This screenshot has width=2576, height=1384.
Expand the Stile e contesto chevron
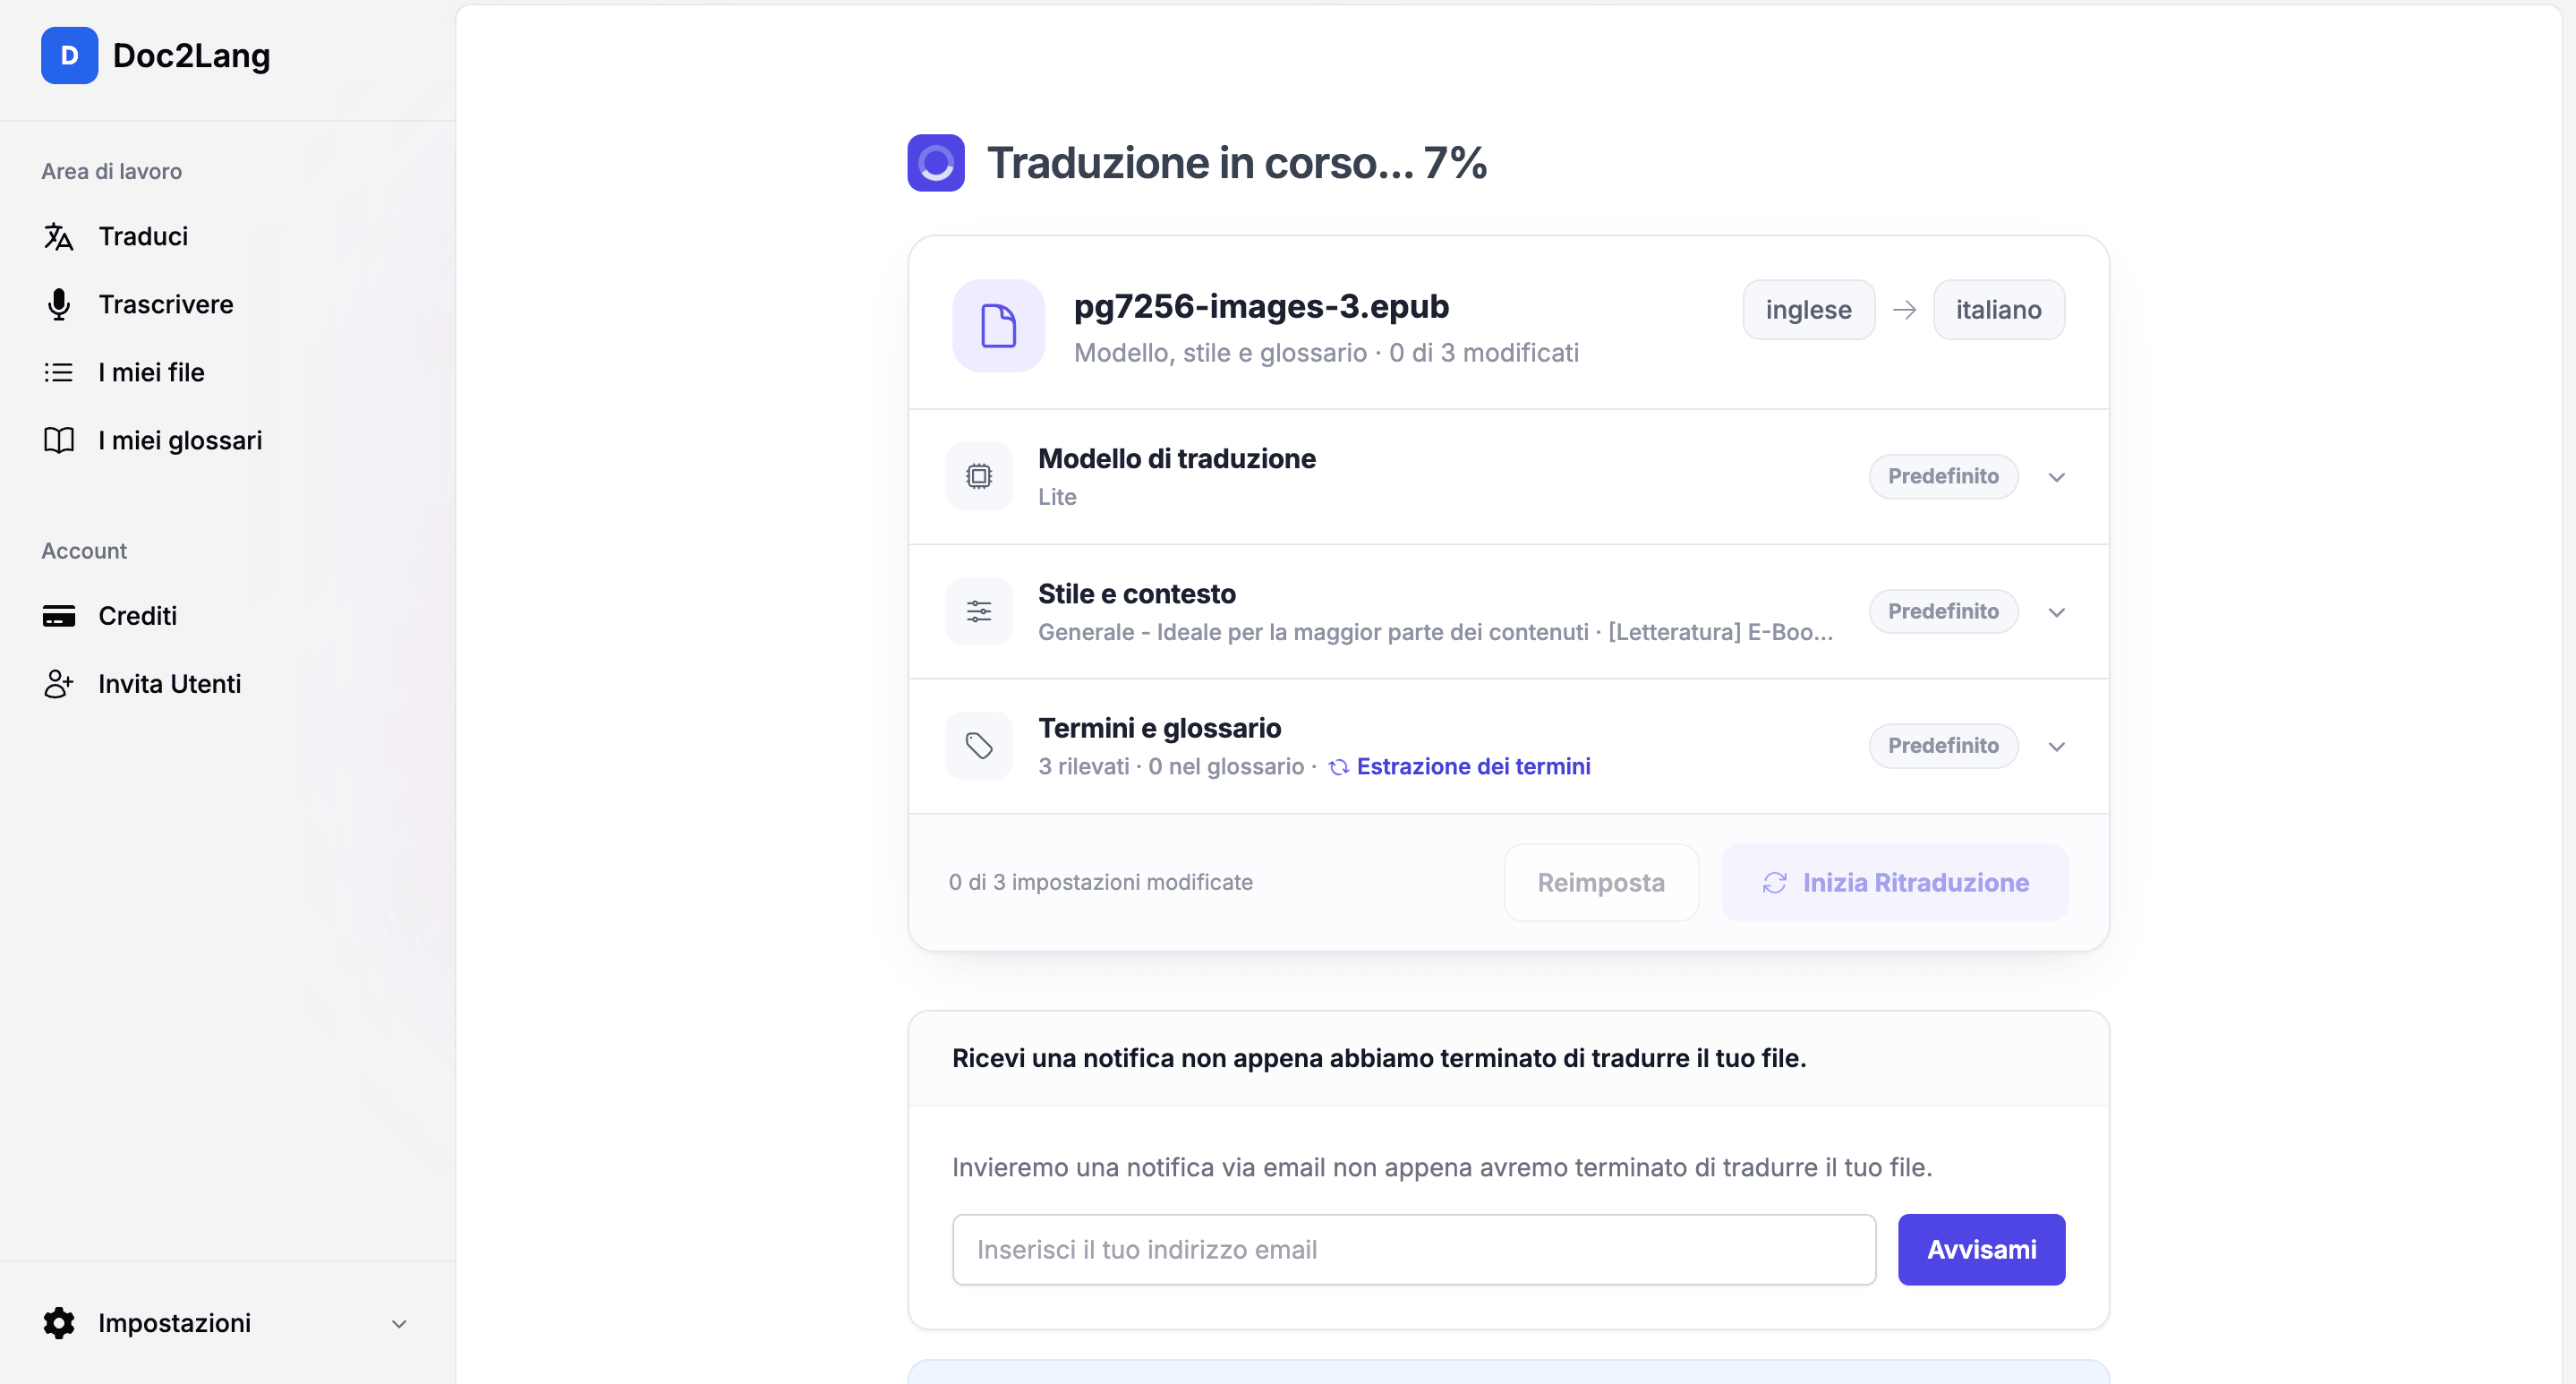click(x=2056, y=612)
